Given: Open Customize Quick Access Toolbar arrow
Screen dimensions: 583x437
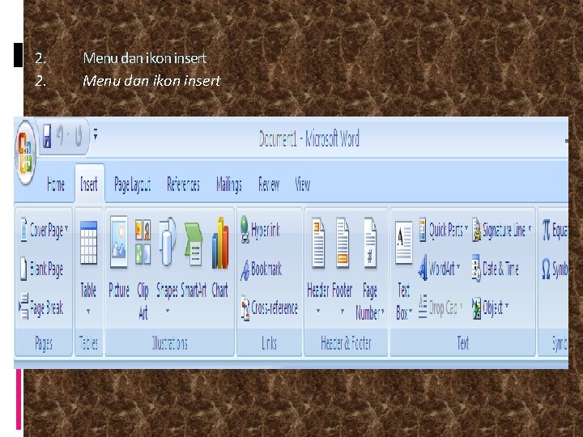Looking at the screenshot, I should [96, 134].
